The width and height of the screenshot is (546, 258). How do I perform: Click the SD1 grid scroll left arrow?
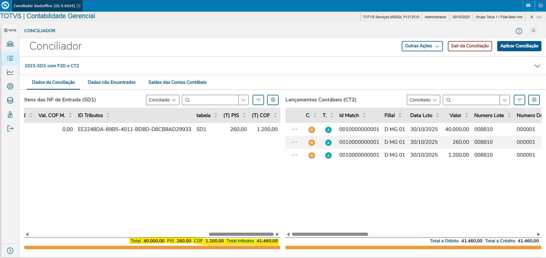pos(27,234)
